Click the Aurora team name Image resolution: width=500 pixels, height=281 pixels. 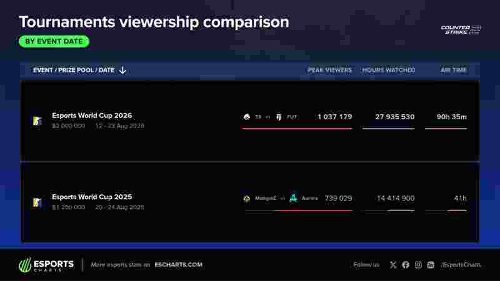point(309,198)
